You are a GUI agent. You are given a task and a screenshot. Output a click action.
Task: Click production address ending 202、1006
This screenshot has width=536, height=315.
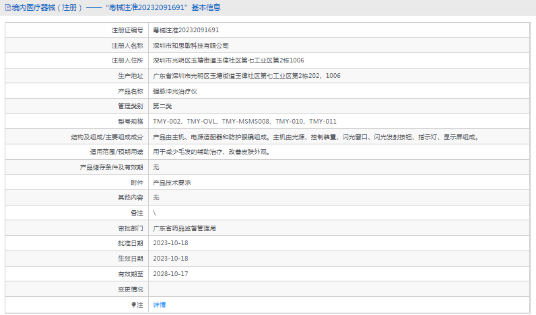(x=246, y=76)
